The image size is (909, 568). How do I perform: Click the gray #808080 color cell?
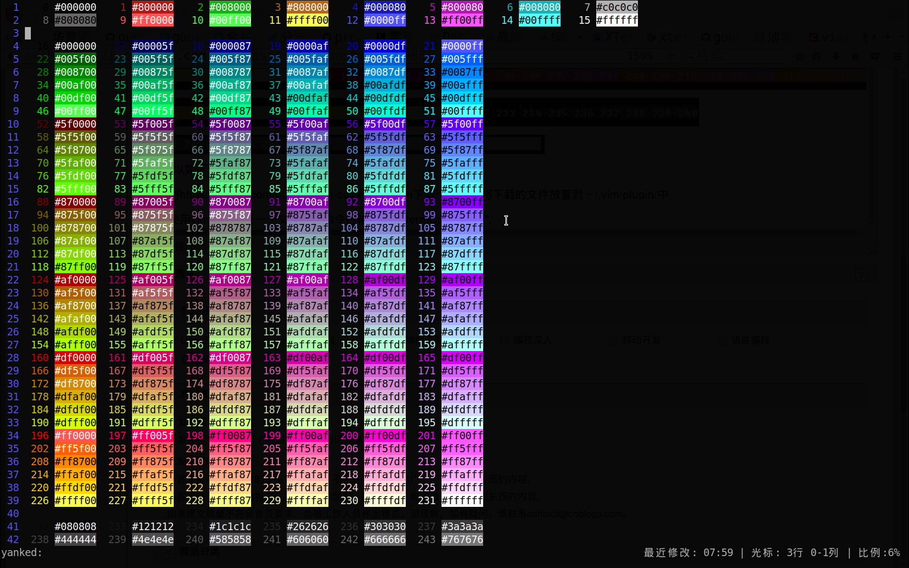[x=75, y=20]
